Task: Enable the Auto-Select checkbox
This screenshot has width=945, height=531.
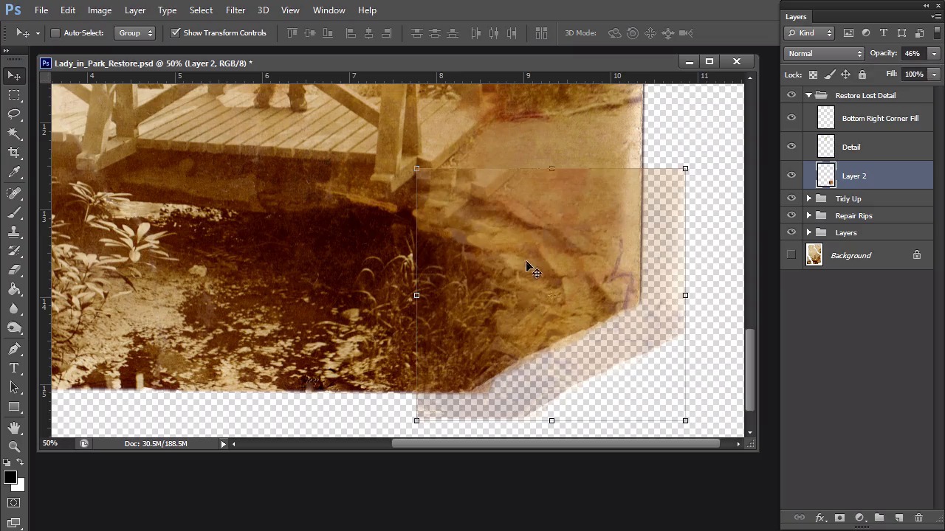Action: (x=55, y=32)
